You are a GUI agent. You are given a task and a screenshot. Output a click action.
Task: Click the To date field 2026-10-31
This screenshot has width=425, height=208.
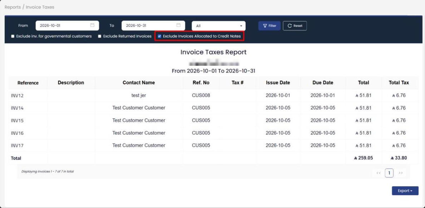pos(153,25)
